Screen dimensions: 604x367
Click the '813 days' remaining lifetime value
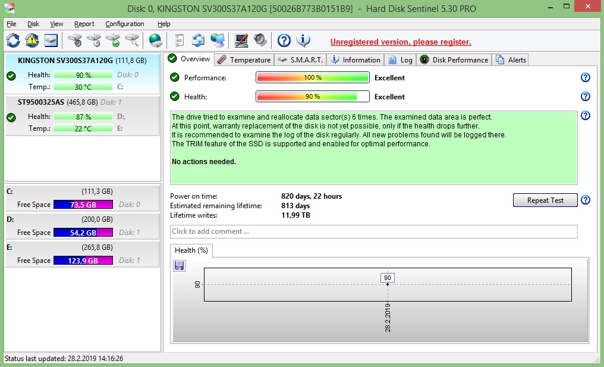[295, 206]
